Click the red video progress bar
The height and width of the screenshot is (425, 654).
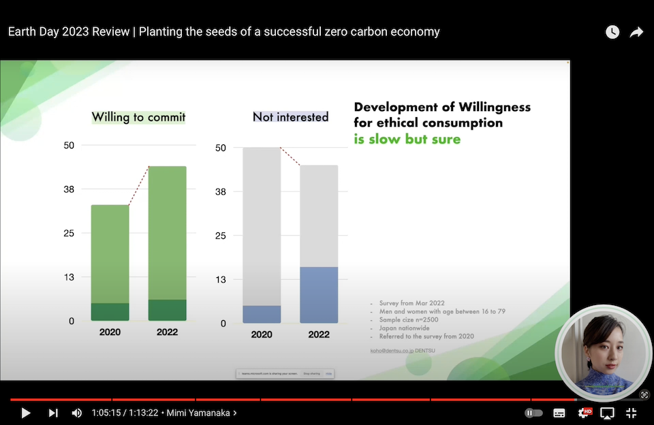pos(272,400)
